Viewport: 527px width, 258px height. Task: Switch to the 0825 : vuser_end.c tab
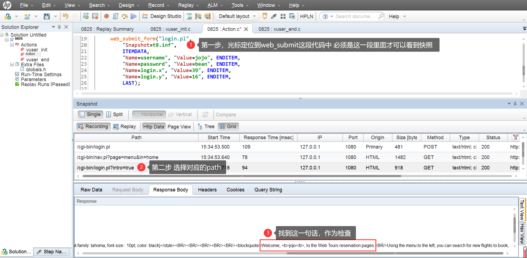pyautogui.click(x=279, y=29)
